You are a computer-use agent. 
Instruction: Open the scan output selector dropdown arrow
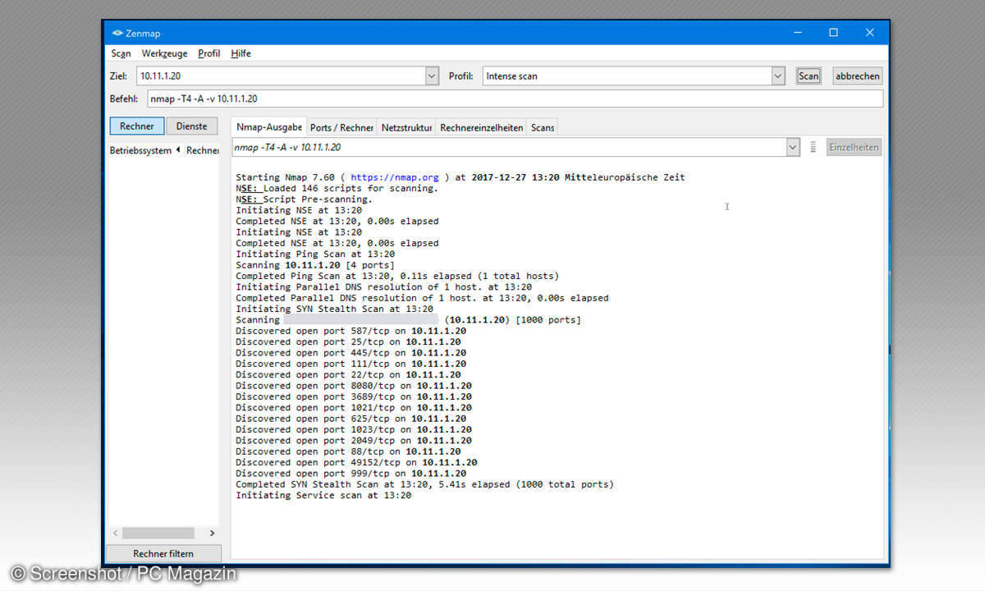point(793,148)
